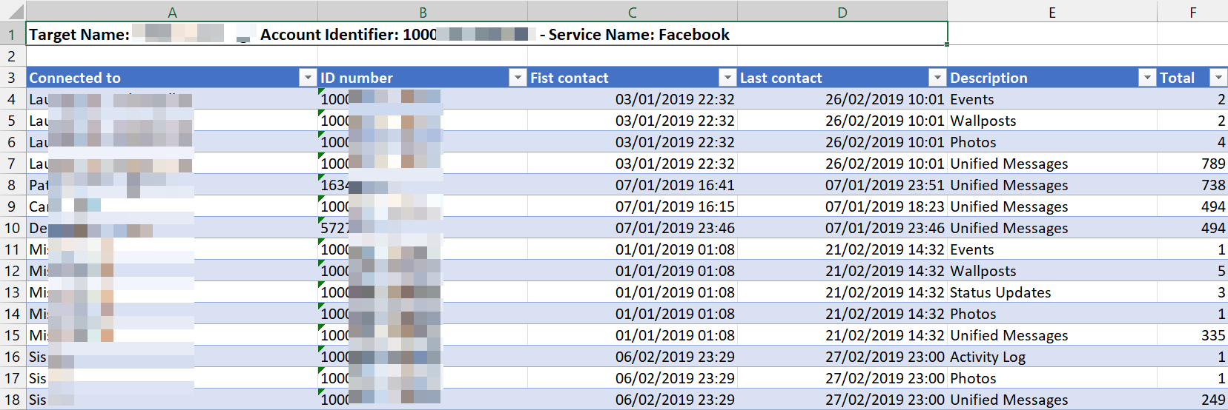Image resolution: width=1228 pixels, height=410 pixels.
Task: Select the Total cell showing 335
Action: pyautogui.click(x=1192, y=335)
